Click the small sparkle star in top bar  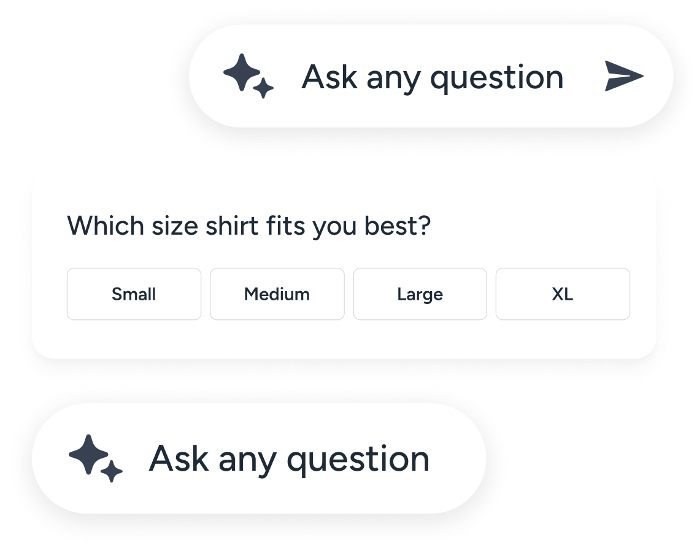pos(263,89)
